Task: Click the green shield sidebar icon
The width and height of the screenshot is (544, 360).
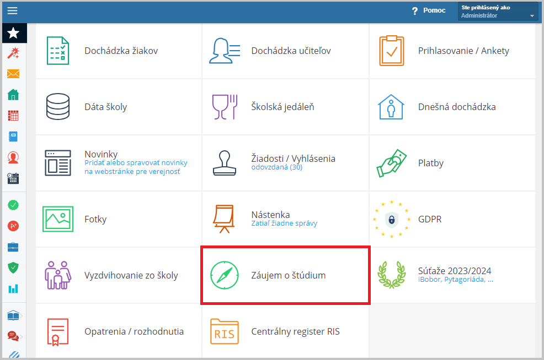Action: coord(13,268)
